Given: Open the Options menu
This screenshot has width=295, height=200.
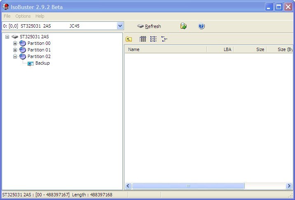Looking at the screenshot, I should pos(23,16).
